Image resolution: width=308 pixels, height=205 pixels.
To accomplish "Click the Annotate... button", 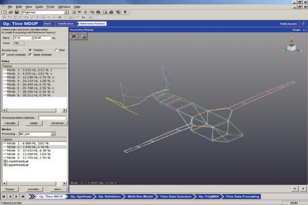I will (34, 189).
